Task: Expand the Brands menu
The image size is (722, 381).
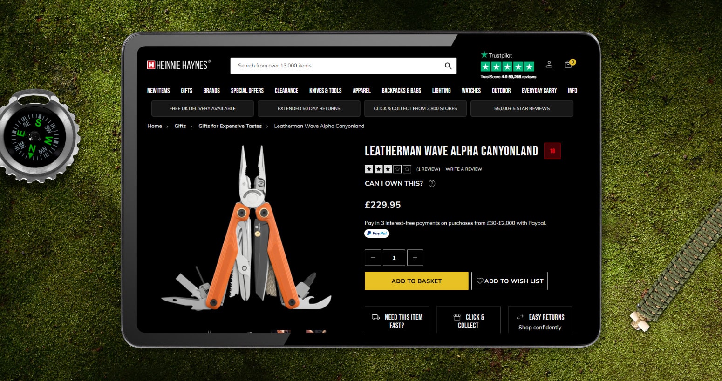Action: (x=211, y=91)
